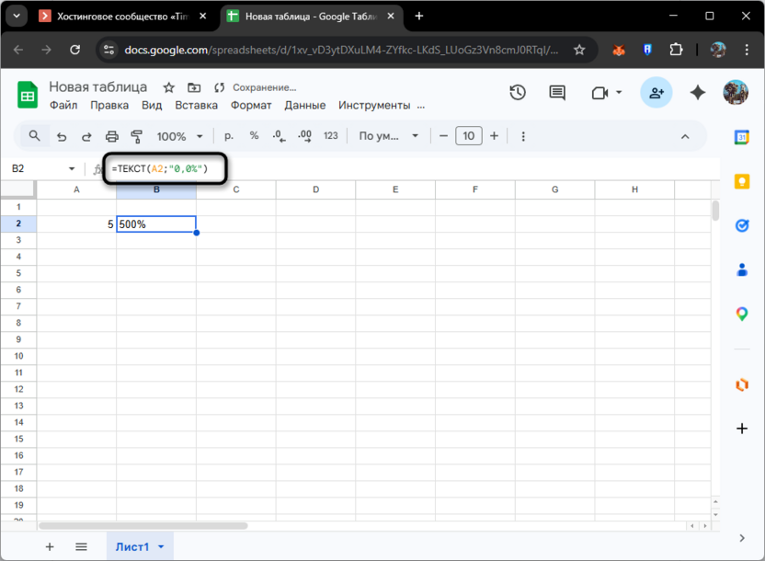Open the comments panel icon
Image resolution: width=765 pixels, height=561 pixels.
coord(557,93)
